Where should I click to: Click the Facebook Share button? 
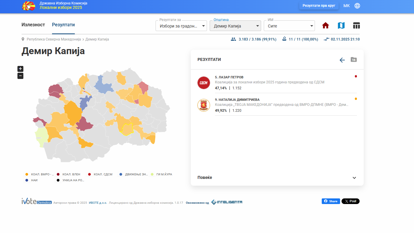coord(331,201)
